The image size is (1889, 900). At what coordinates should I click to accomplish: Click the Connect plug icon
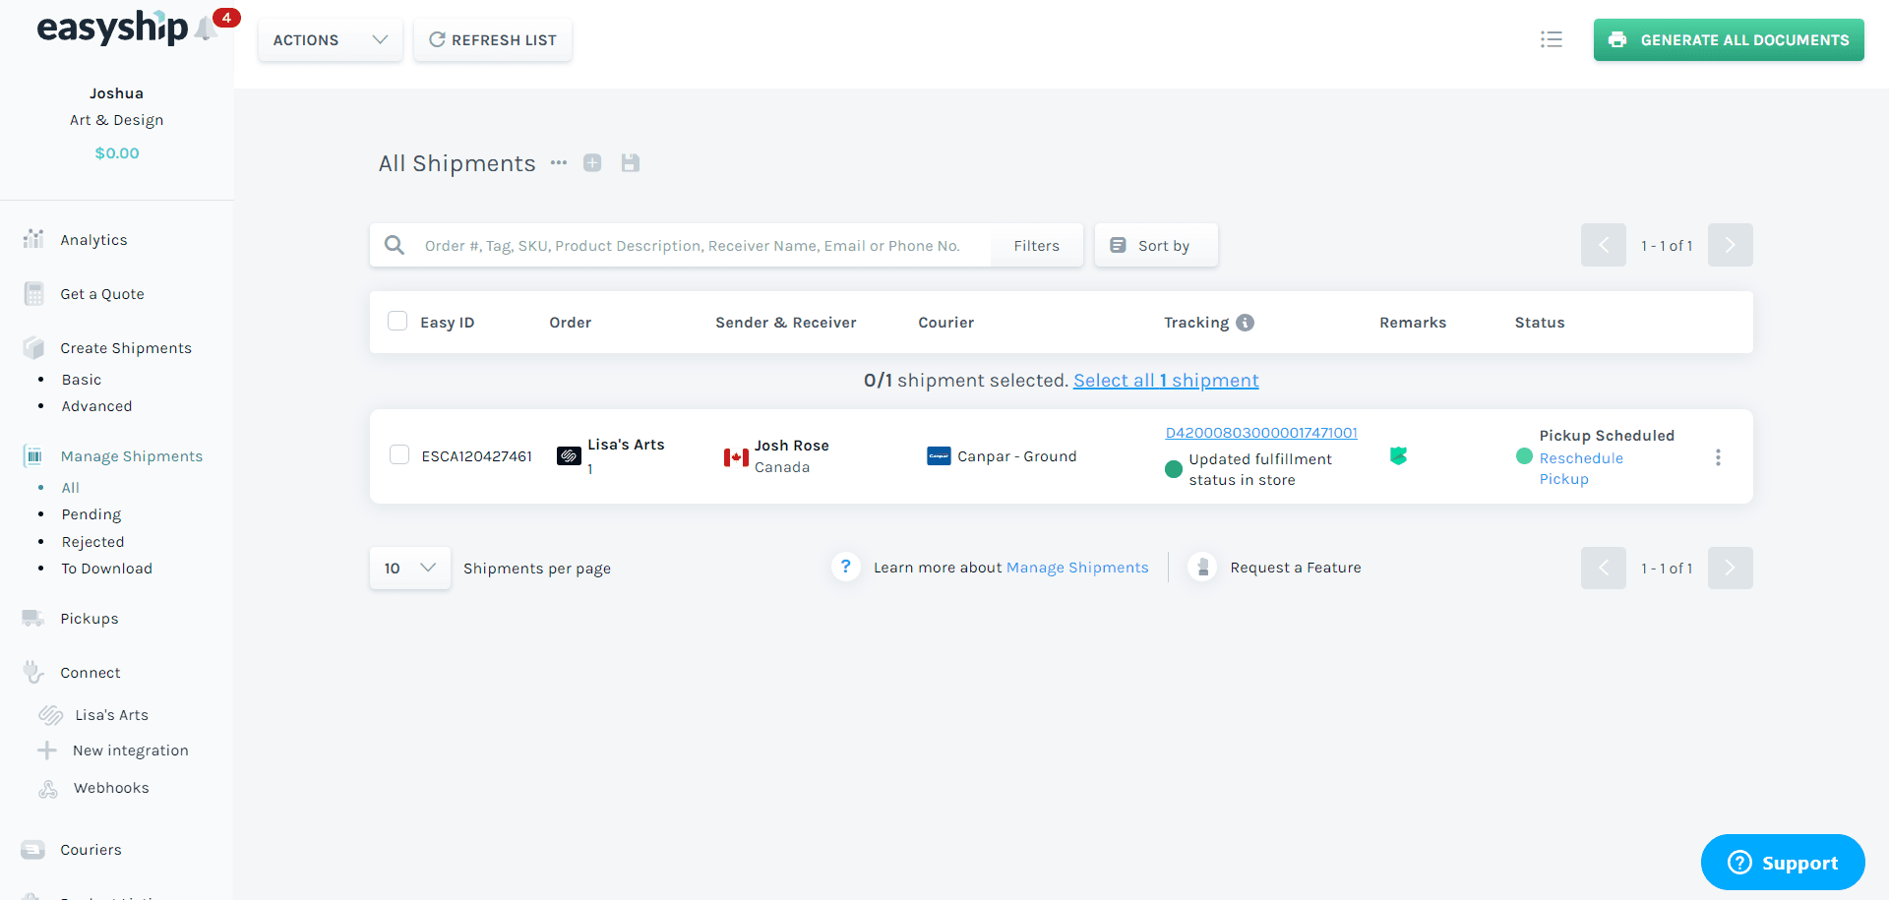tap(33, 672)
